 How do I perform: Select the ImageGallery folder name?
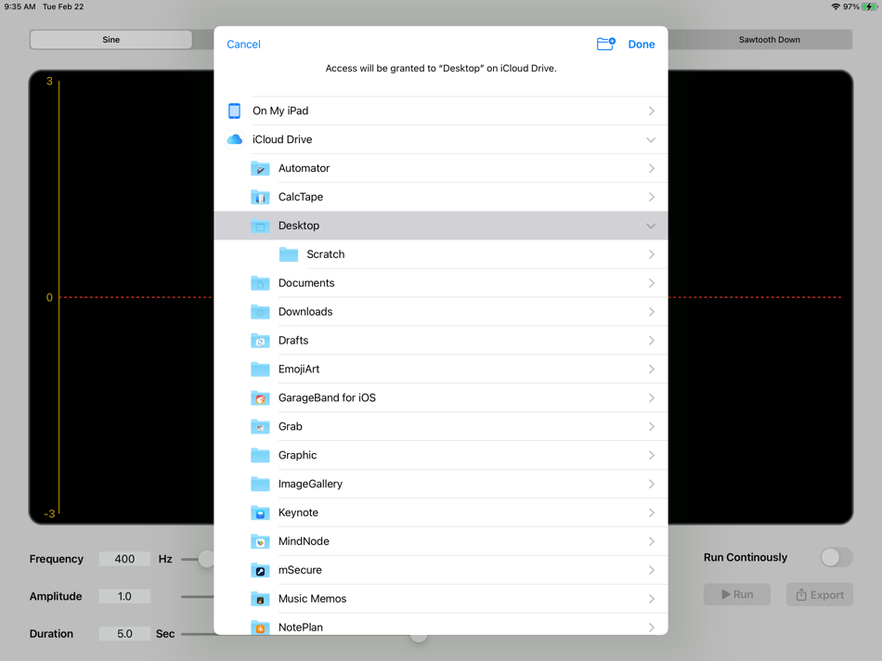click(310, 484)
